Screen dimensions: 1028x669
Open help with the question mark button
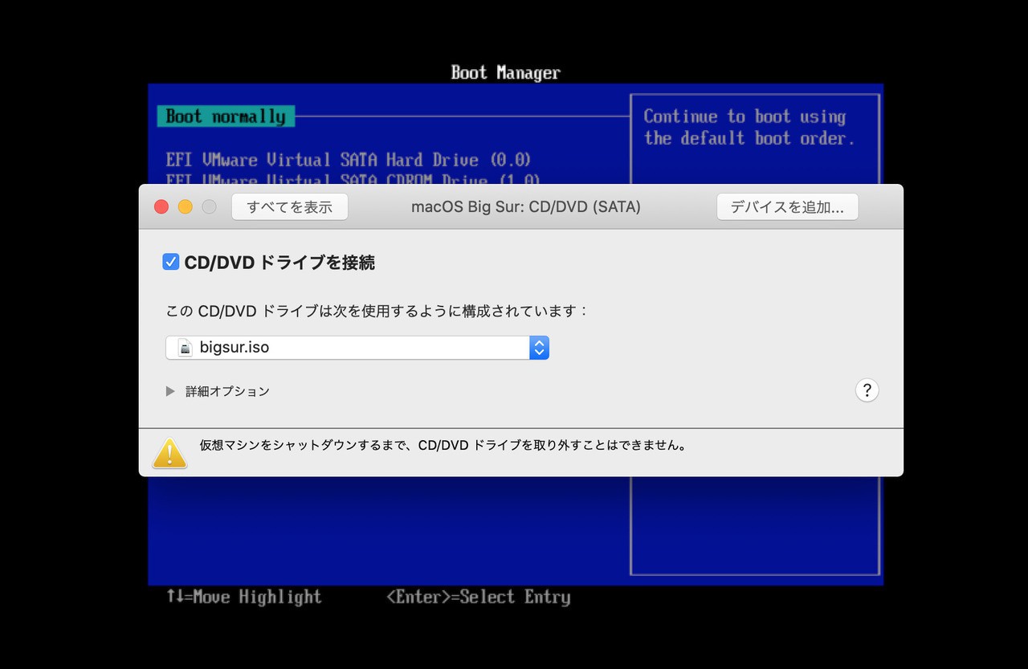pos(867,390)
